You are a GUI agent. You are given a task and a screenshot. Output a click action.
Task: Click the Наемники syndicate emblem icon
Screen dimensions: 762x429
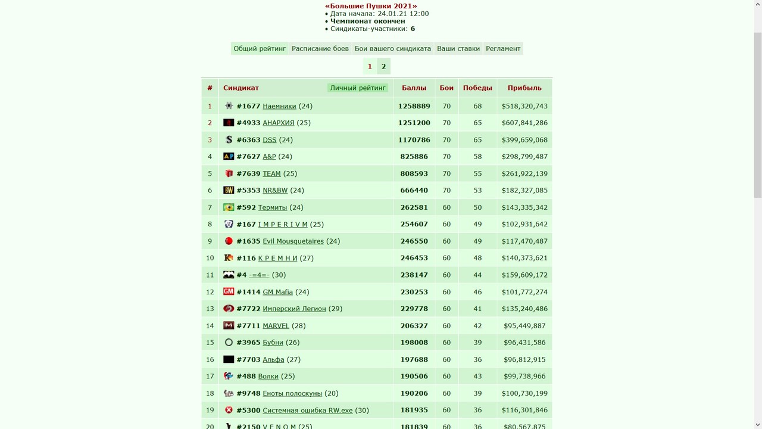point(229,106)
